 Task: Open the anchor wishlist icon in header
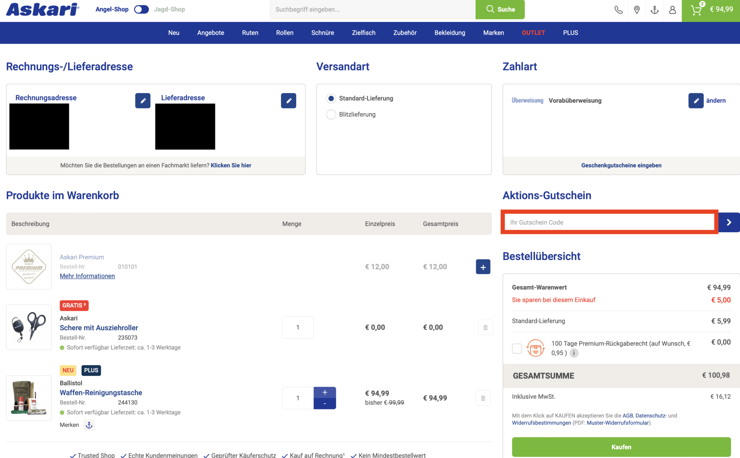tap(654, 10)
